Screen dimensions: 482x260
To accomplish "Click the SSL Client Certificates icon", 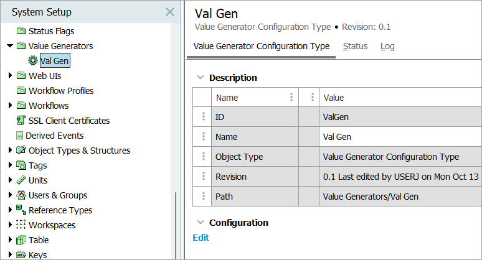I will tap(21, 121).
